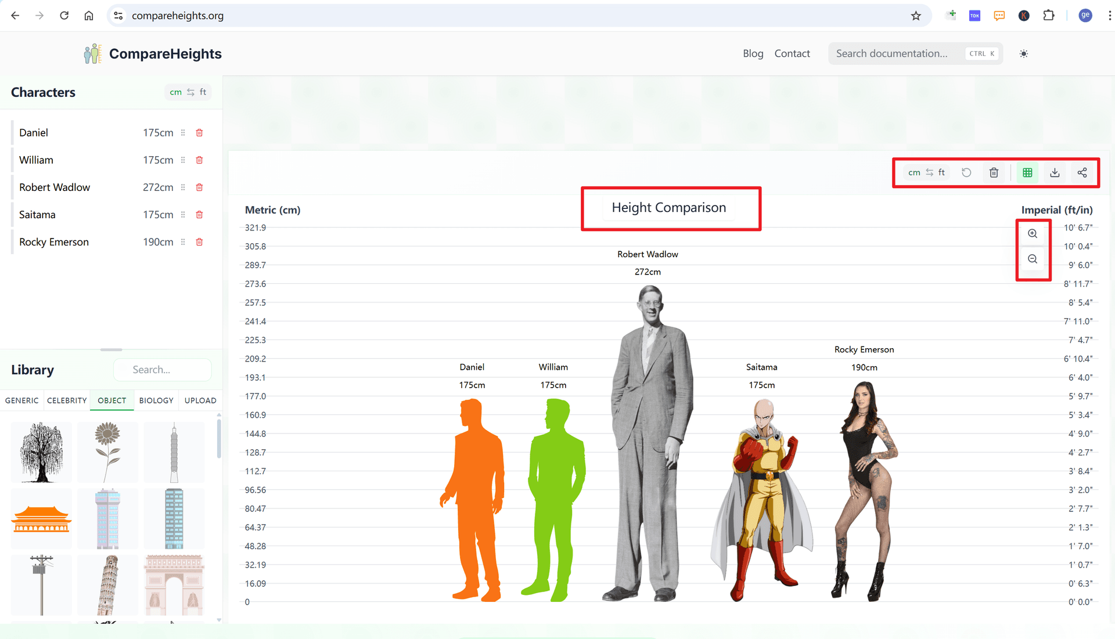Toggle cm/ft units in chart toolbar
Screen dimensions: 1115x639
[926, 172]
